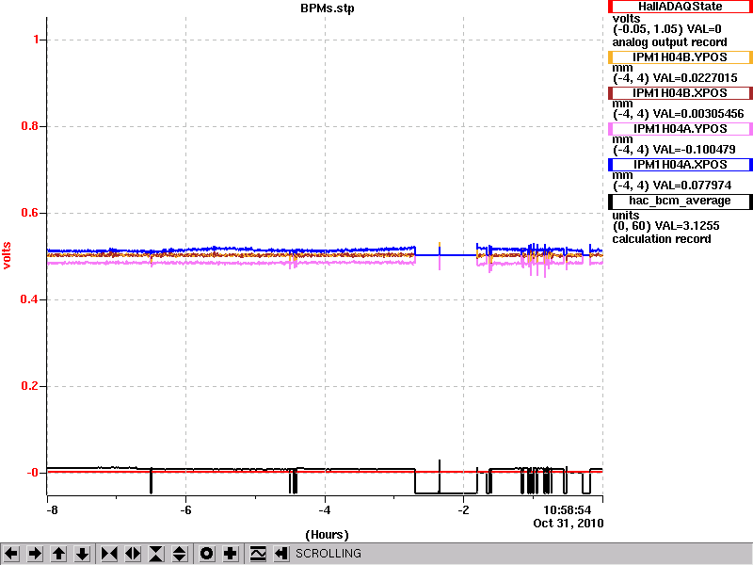Click the y-axis tick label 0.8
Image resolution: width=753 pixels, height=565 pixels.
(x=30, y=126)
